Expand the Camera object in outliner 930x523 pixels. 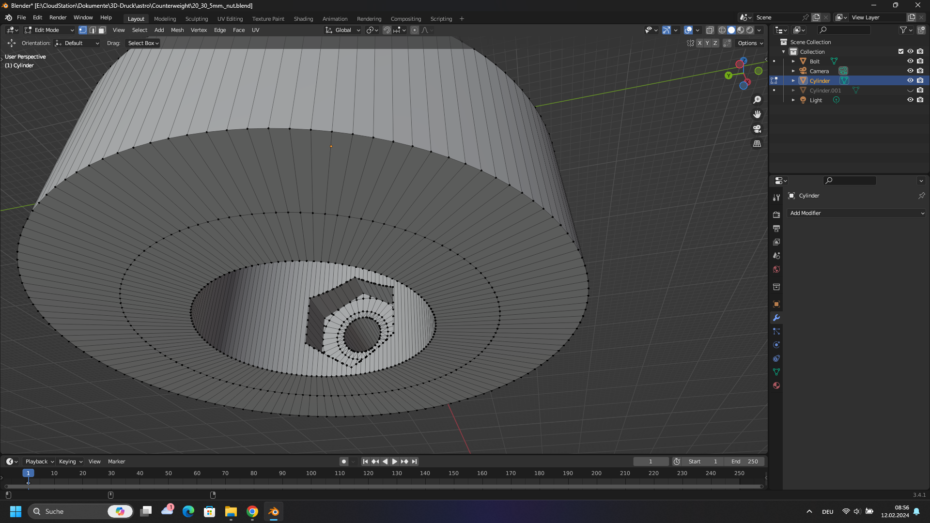[793, 71]
